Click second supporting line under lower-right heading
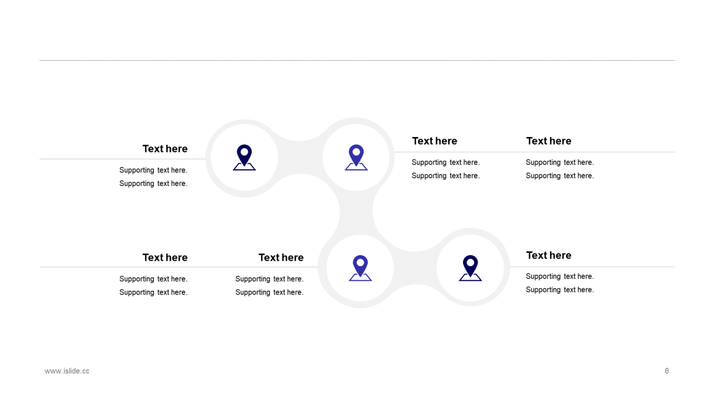The image size is (714, 401). tap(560, 290)
